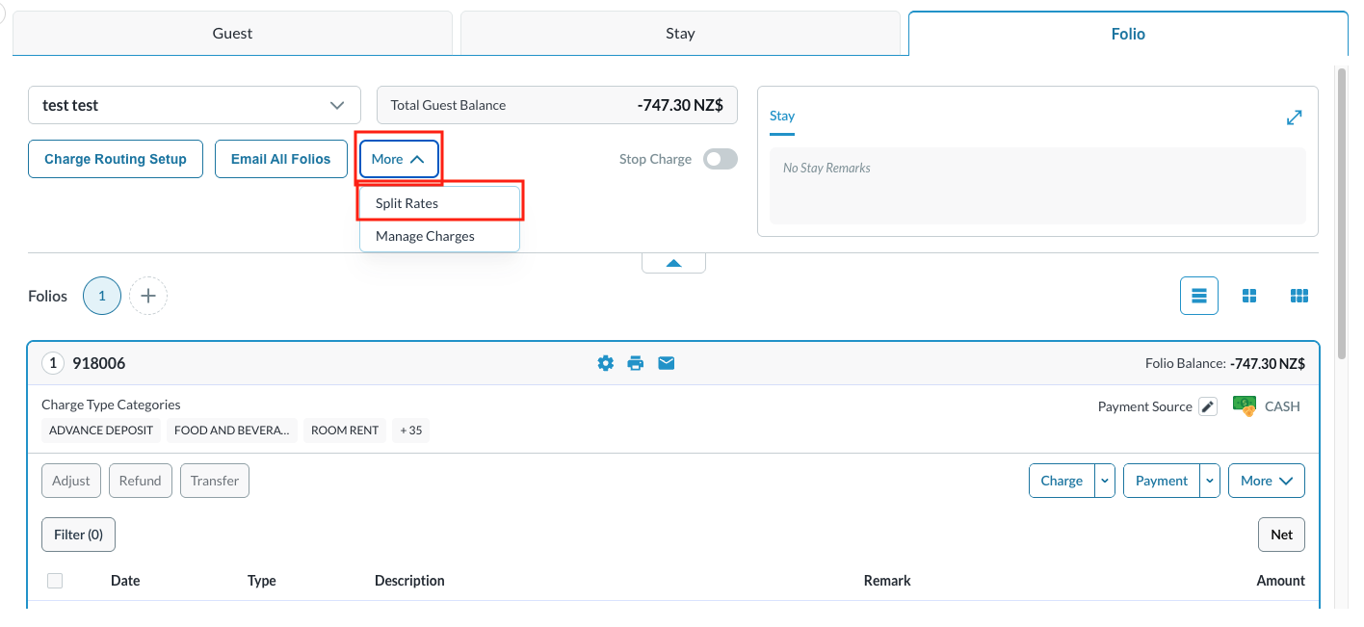This screenshot has height=627, width=1364.
Task: Expand the Stay remarks panel
Action: click(x=1294, y=118)
